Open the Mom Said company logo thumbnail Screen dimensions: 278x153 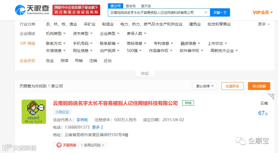pos(34,111)
